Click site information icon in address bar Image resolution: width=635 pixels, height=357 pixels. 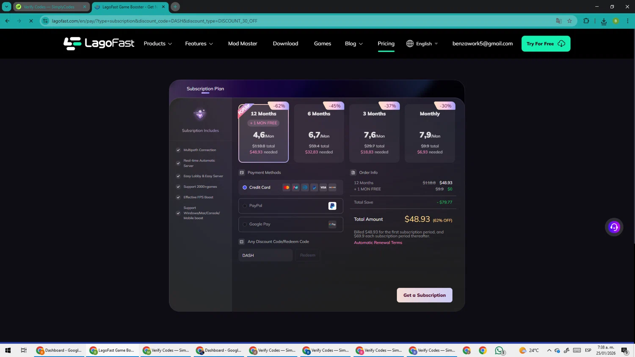coord(45,21)
